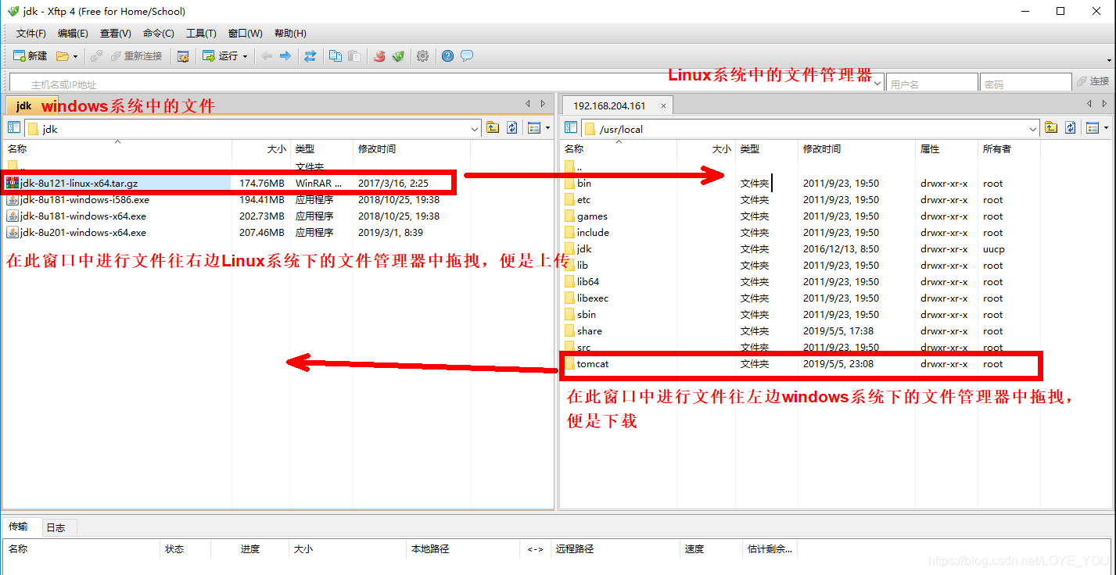Open the session properties icon
The width and height of the screenshot is (1116, 575).
point(183,56)
